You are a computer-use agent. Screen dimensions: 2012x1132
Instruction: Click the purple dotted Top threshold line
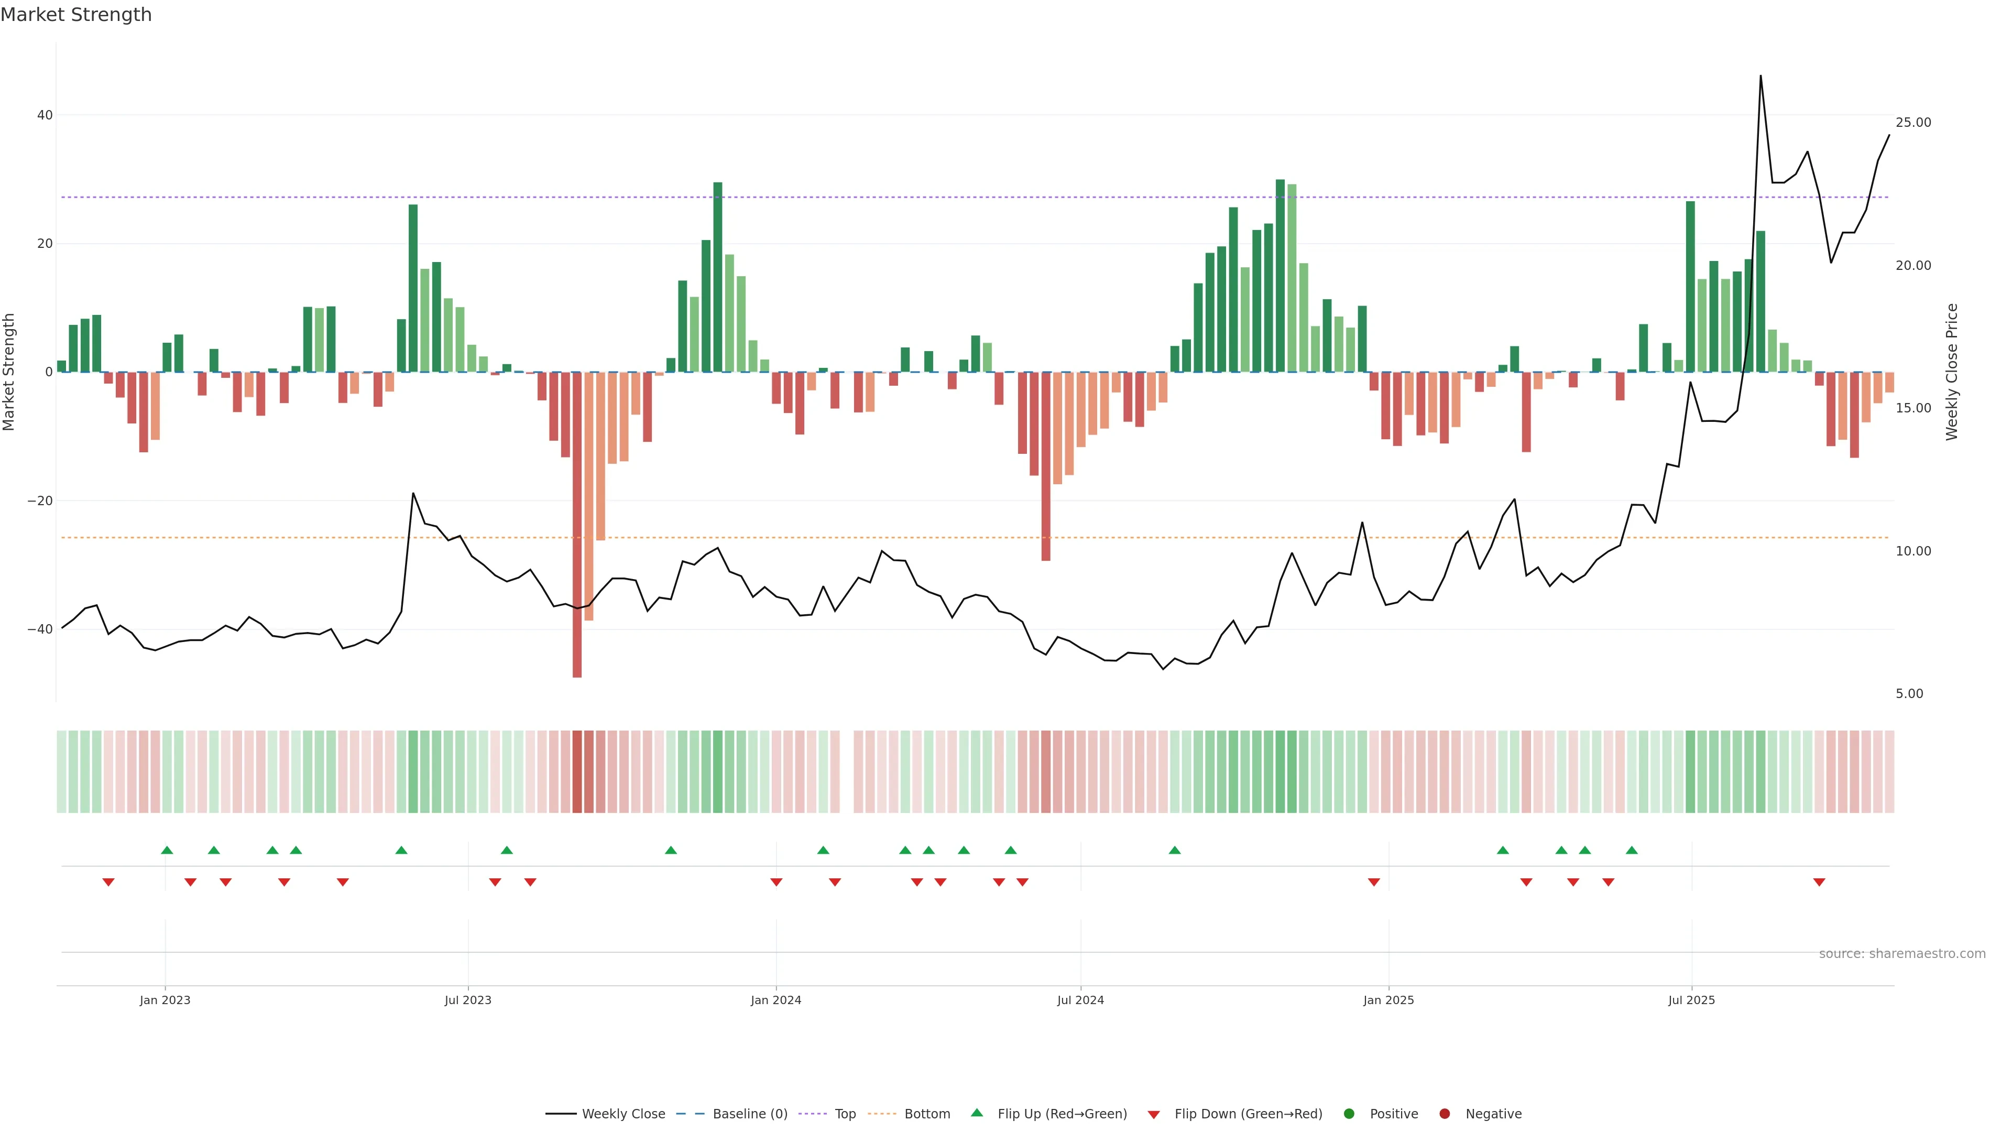point(937,197)
